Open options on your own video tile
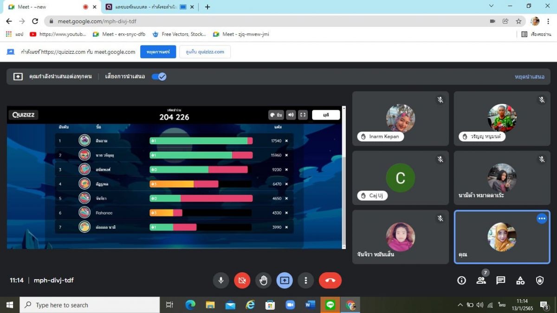The image size is (557, 313). [x=542, y=218]
